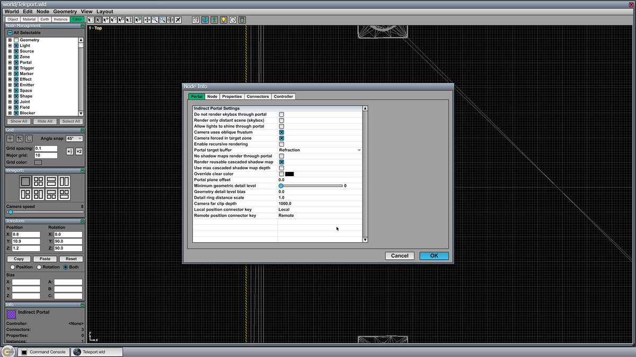Click the green avatar toolbar icon
The height and width of the screenshot is (357, 636).
[x=214, y=19]
